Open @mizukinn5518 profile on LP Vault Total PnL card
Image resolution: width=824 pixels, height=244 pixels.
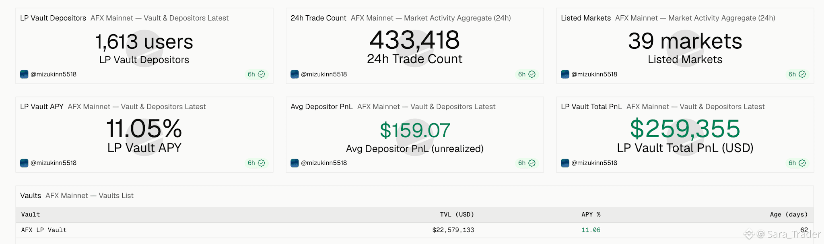coord(594,163)
